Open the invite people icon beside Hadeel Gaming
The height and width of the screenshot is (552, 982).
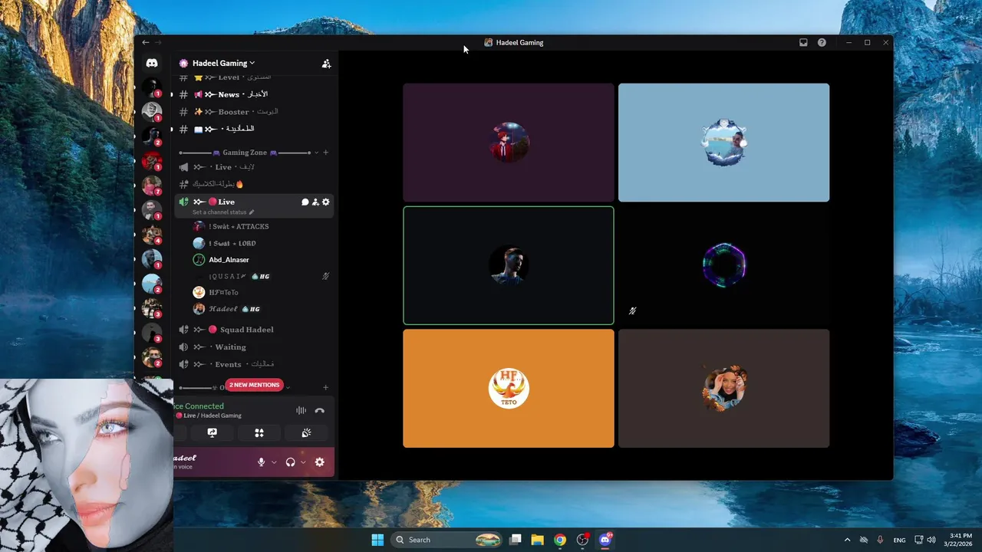click(326, 64)
